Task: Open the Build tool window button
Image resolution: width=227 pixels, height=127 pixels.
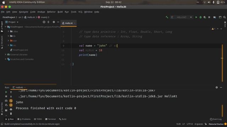Action: 63,119
